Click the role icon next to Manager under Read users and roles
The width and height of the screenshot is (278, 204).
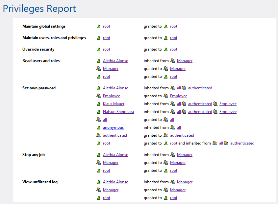(98, 69)
